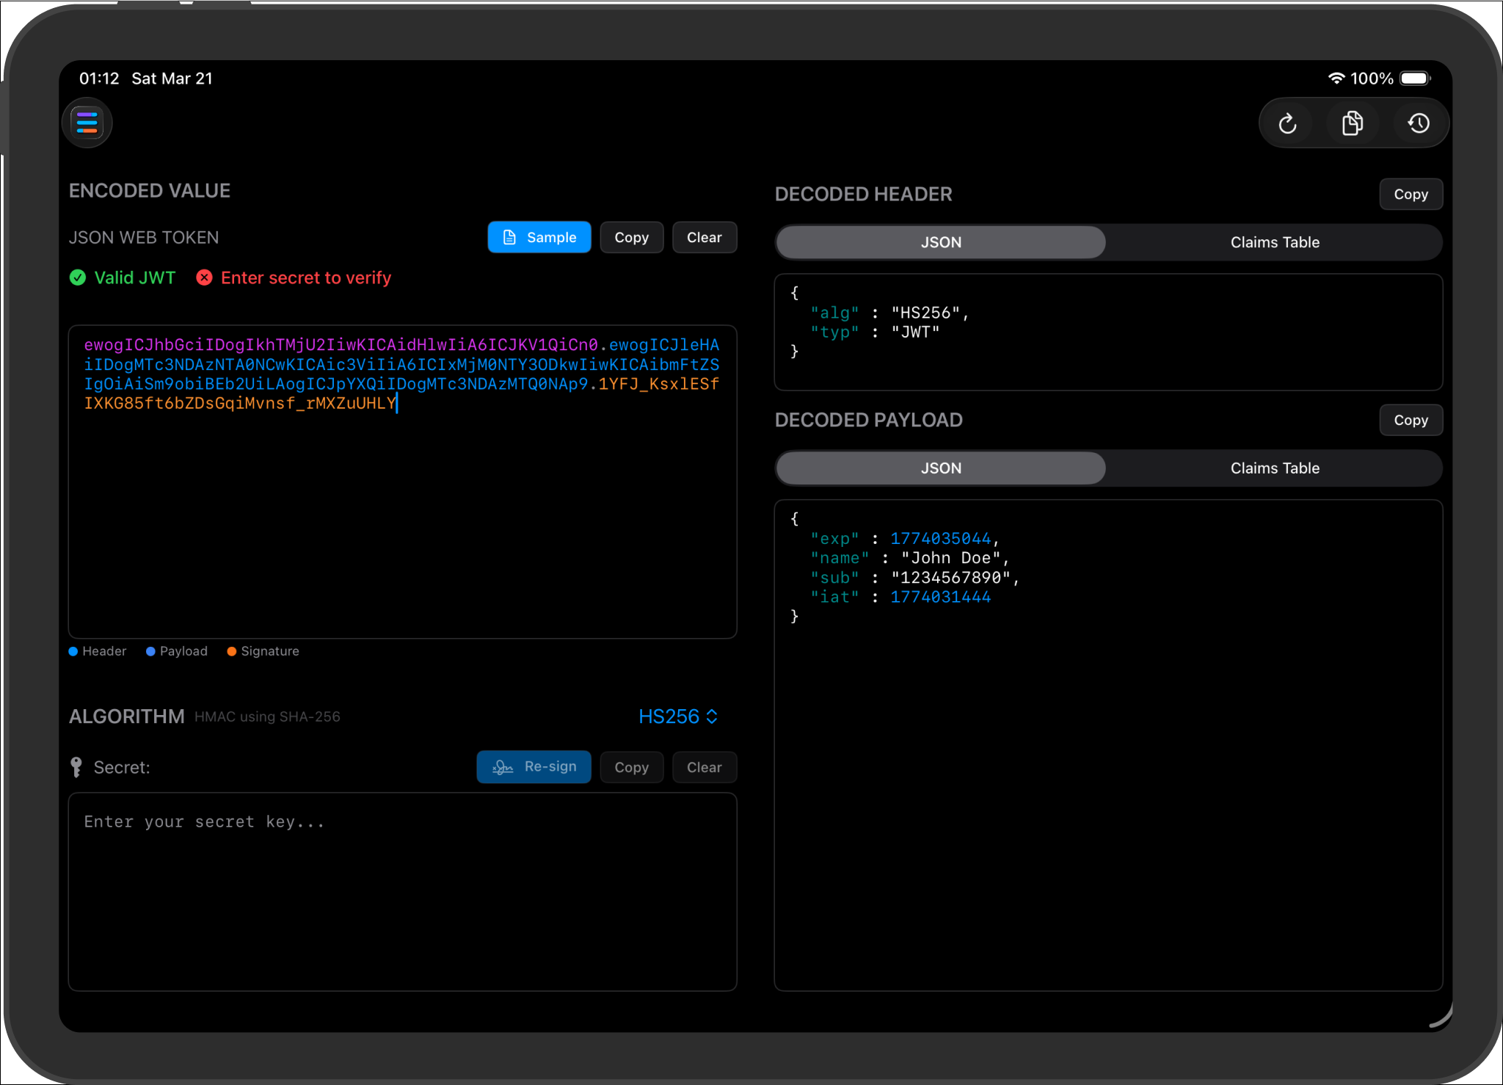Switch decoded payload view to Claims Table
This screenshot has height=1085, width=1503.
[x=1275, y=468]
